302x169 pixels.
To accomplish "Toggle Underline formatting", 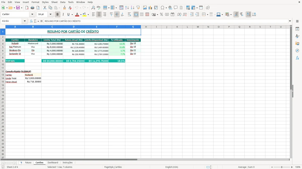I will 68,15.
